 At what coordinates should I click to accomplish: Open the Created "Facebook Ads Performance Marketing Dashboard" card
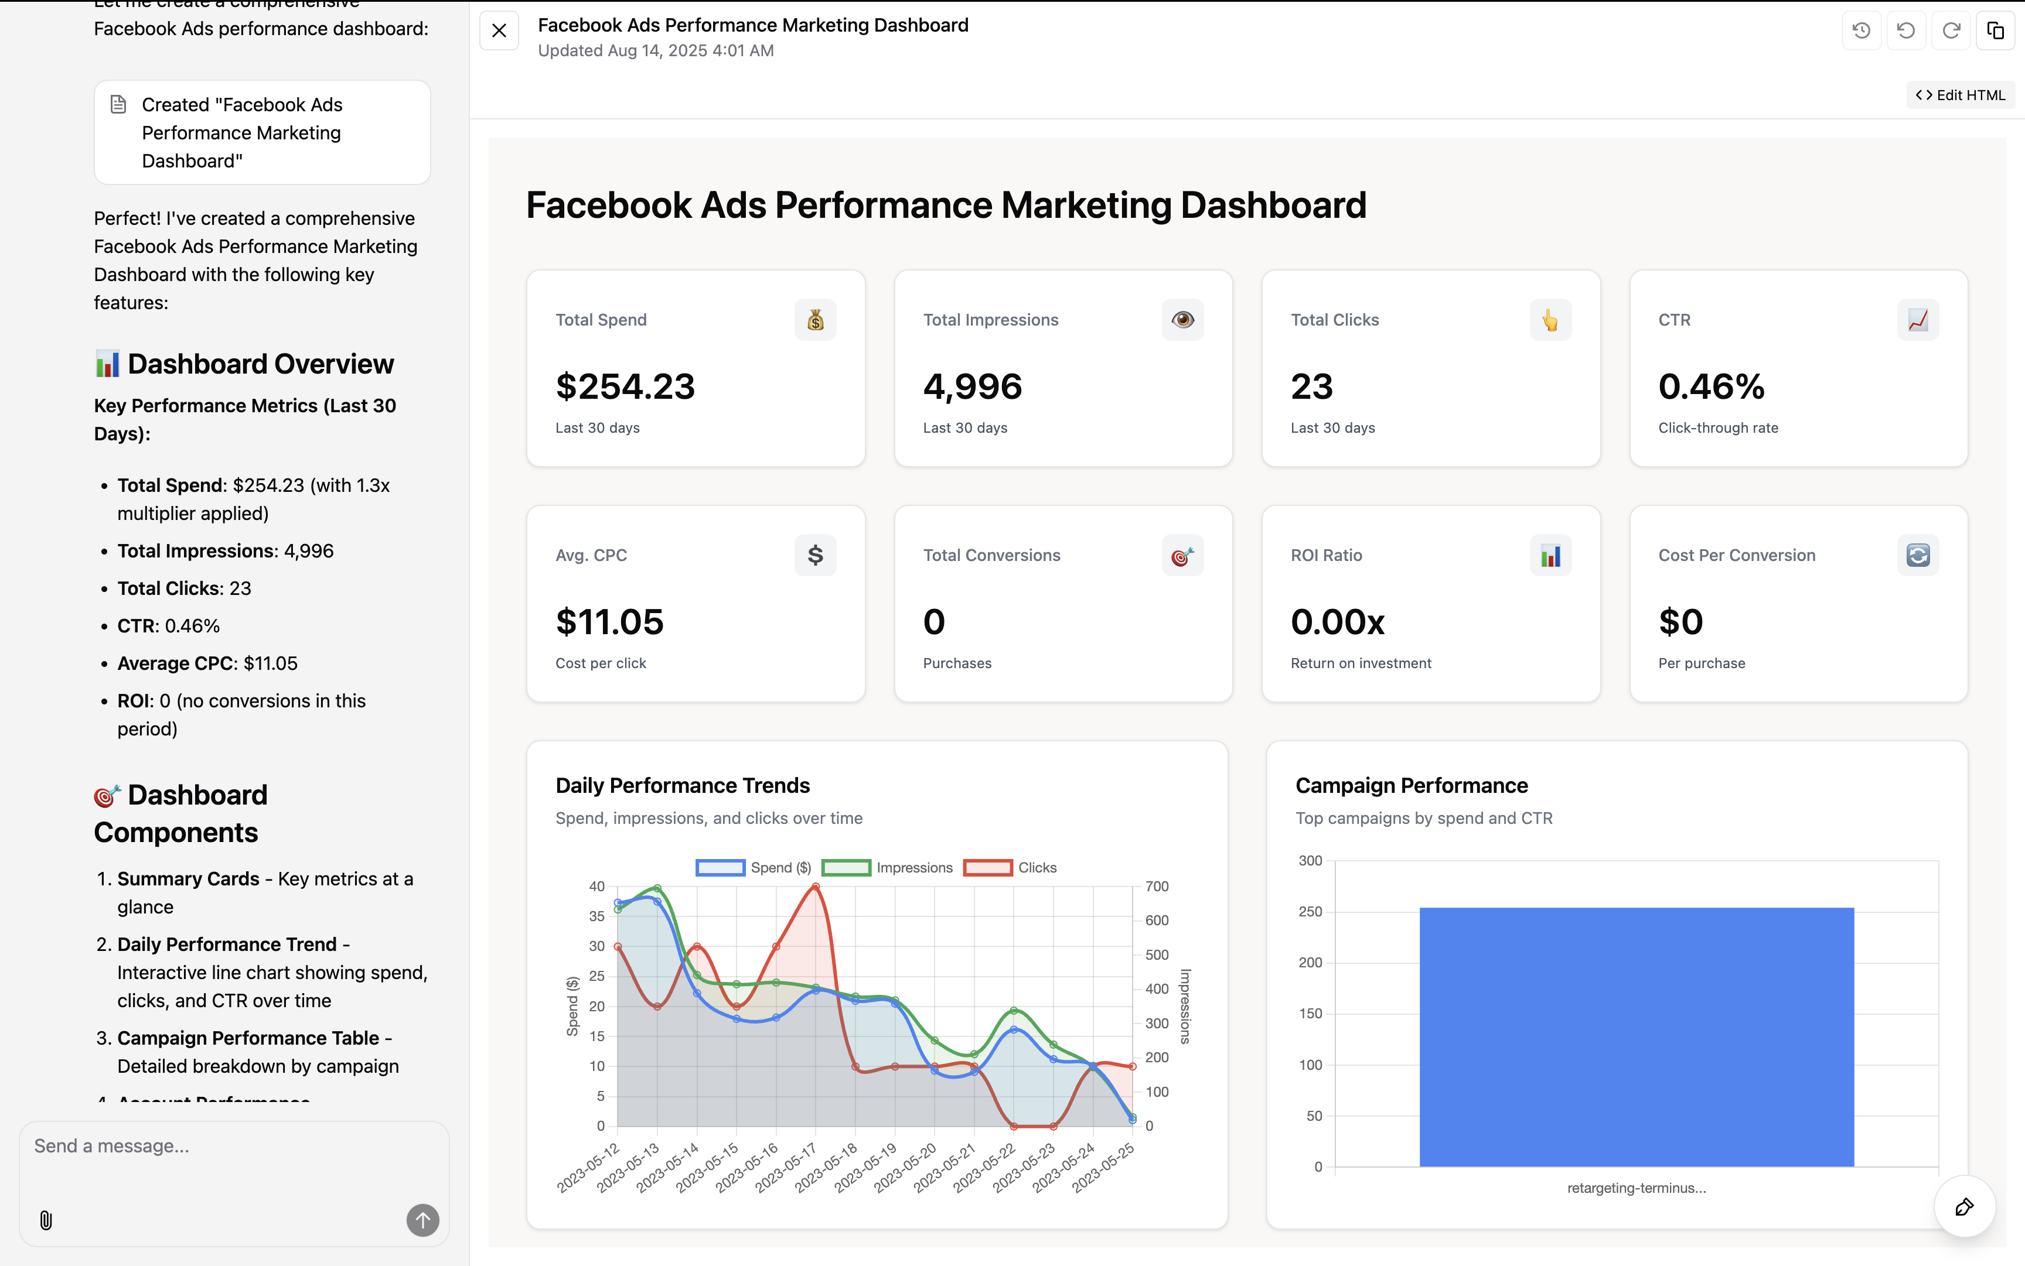[x=262, y=132]
